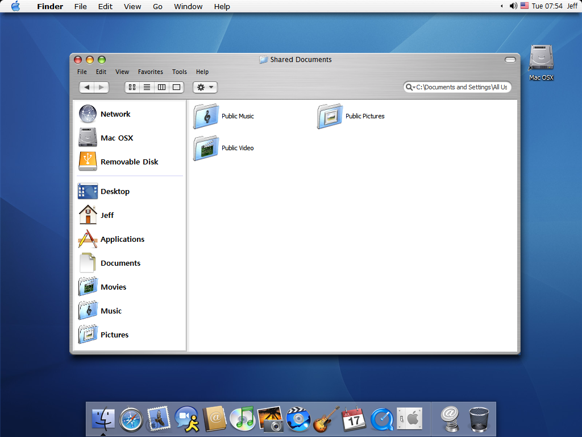The height and width of the screenshot is (437, 582).
Task: Open the Favorites menu in window
Action: (150, 72)
